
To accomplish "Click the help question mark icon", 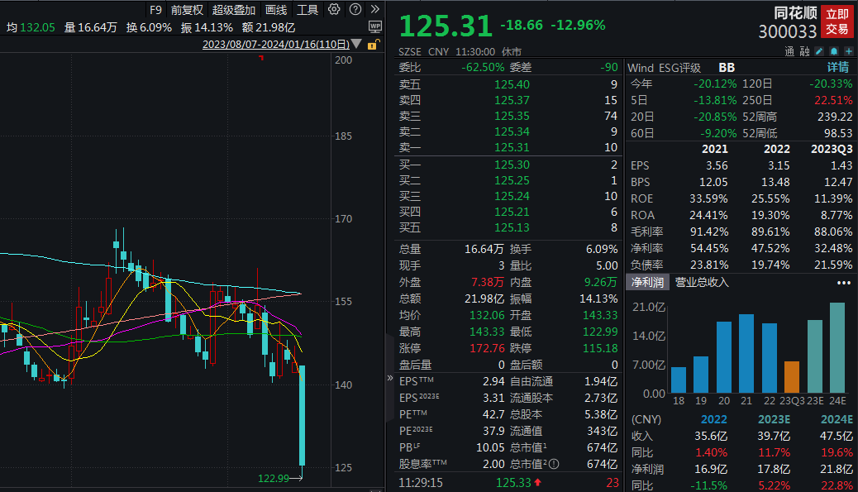I will point(355,9).
